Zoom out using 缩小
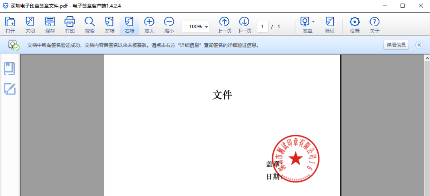Image resolution: width=430 pixels, height=196 pixels. click(169, 25)
